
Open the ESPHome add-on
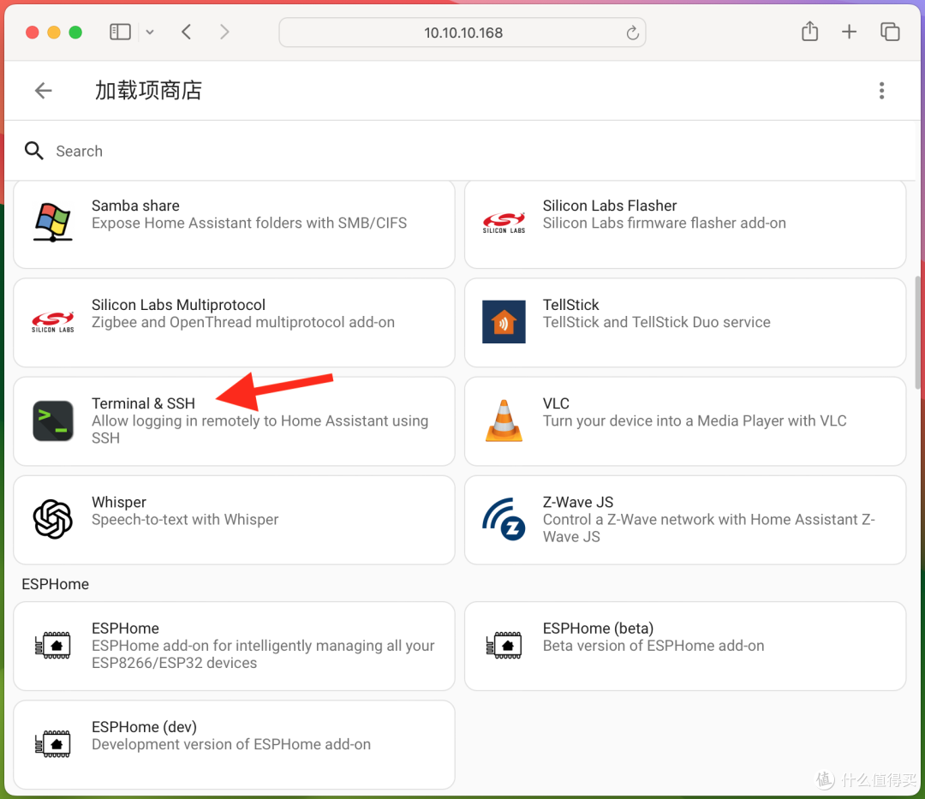tap(234, 646)
